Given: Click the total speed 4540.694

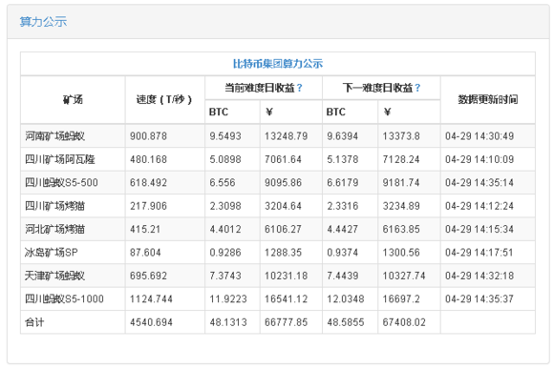Looking at the screenshot, I should (x=151, y=322).
